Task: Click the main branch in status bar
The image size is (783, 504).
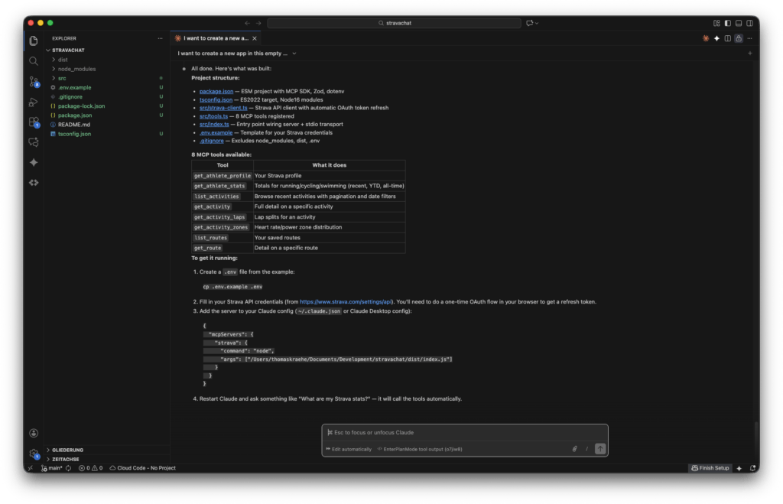Action: click(x=52, y=468)
